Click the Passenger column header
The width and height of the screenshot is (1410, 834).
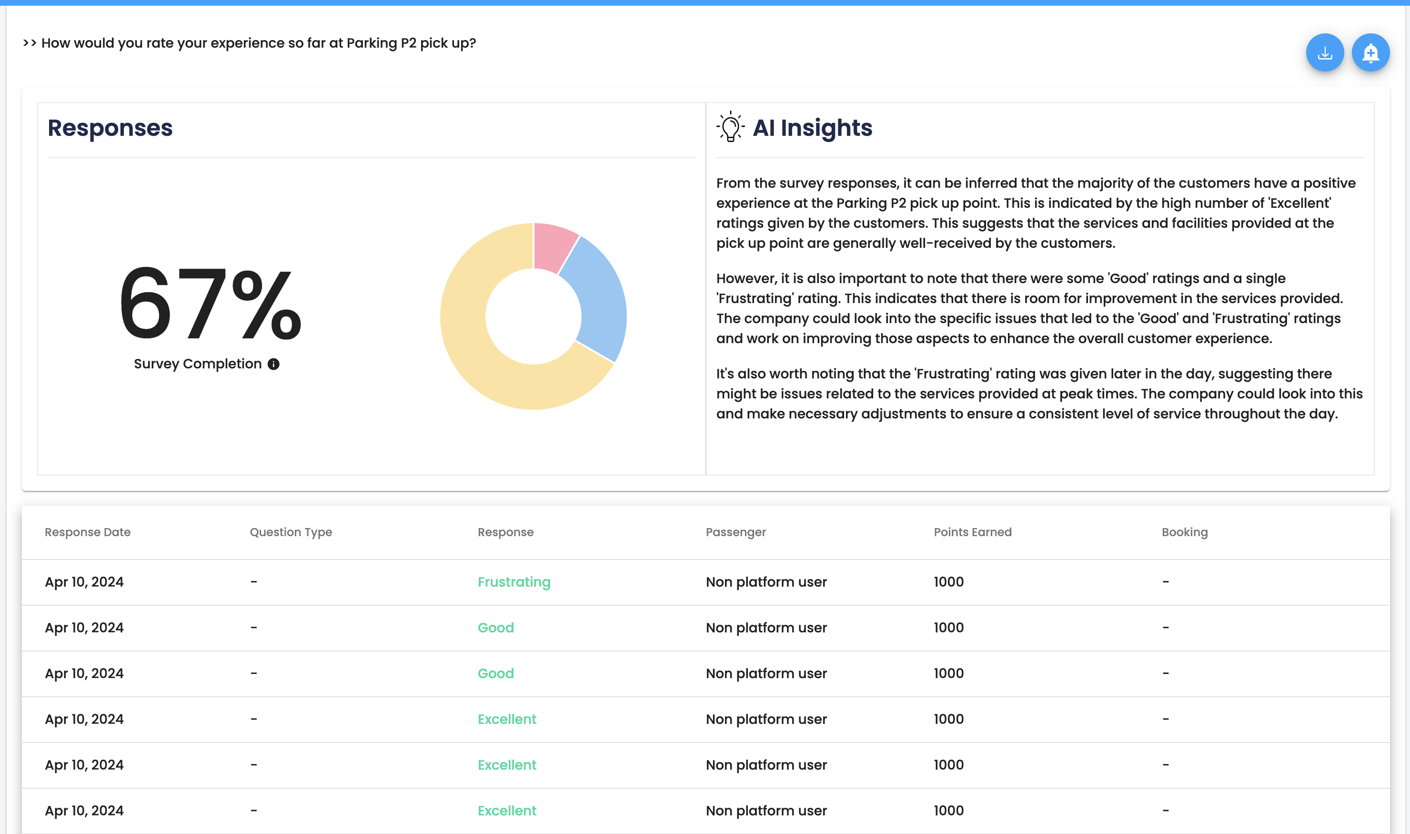735,532
